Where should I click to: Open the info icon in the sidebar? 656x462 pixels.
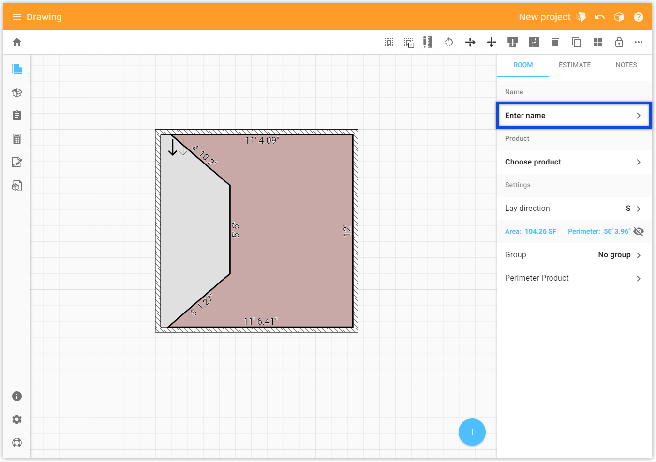coord(17,396)
